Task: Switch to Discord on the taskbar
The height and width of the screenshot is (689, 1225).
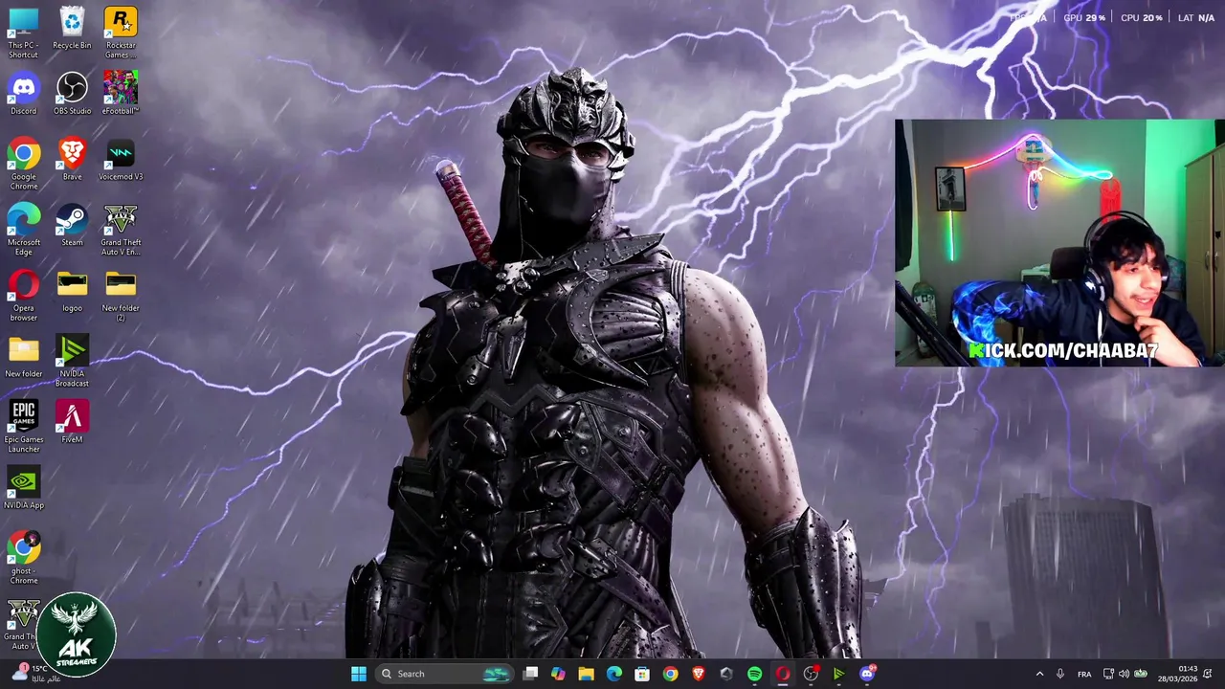Action: [867, 674]
